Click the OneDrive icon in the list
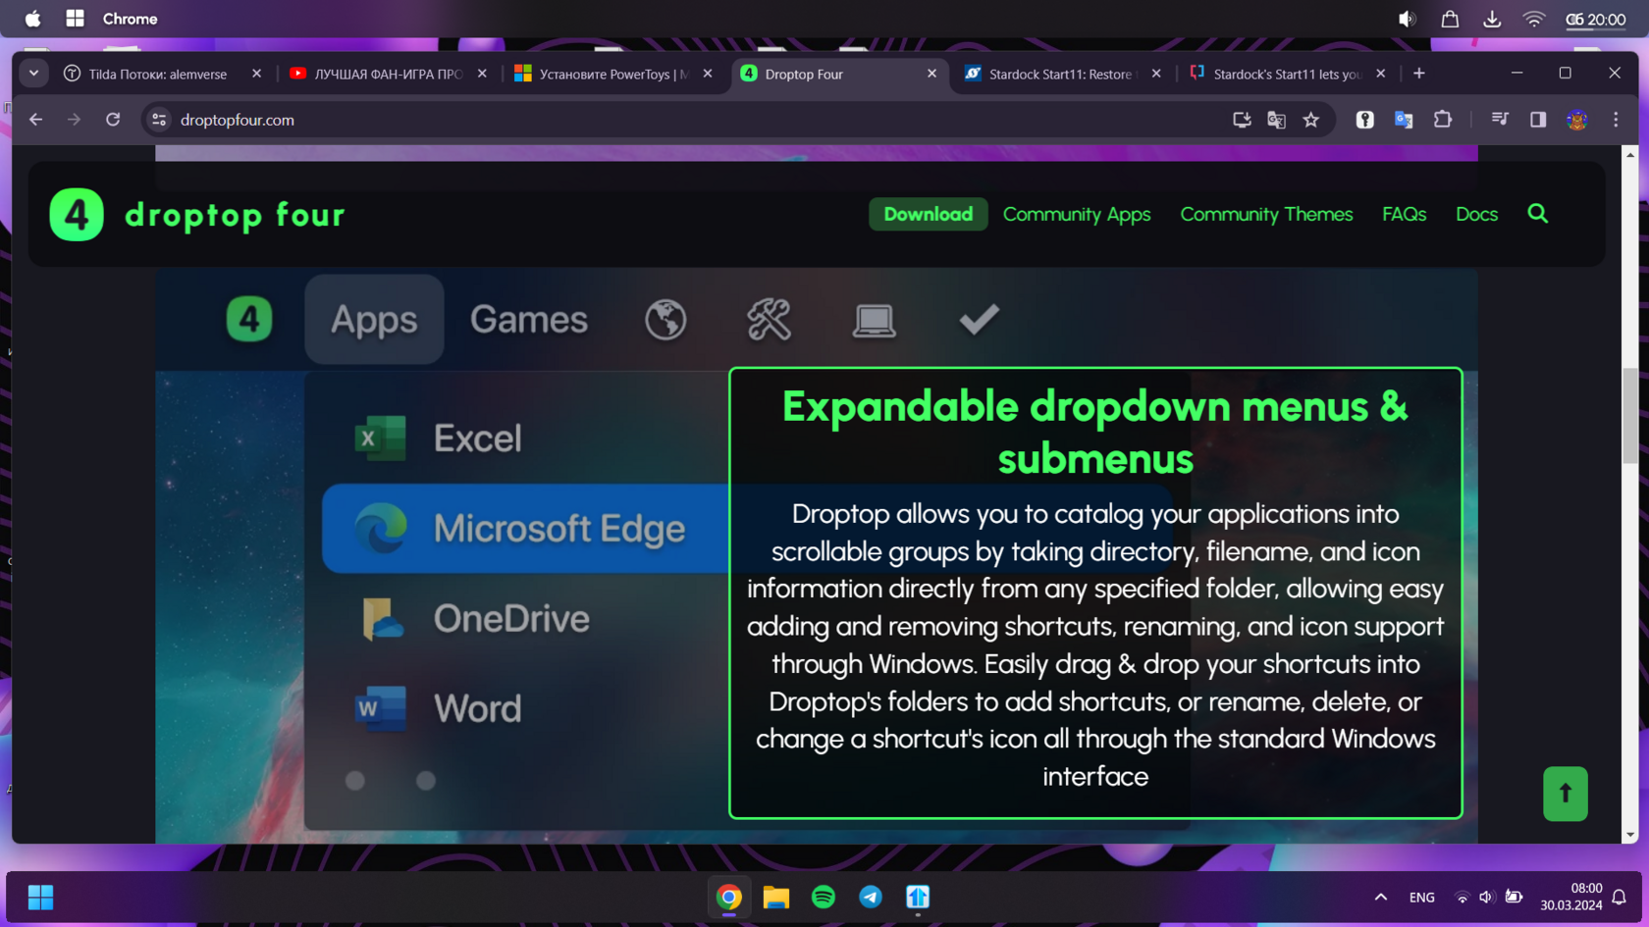Viewport: 1649px width, 927px height. 382,619
